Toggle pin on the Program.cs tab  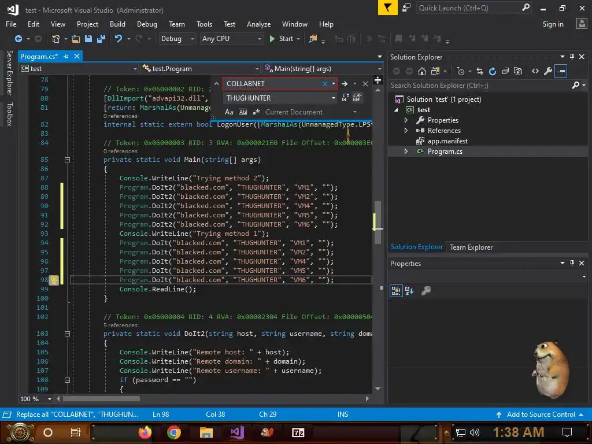pos(66,56)
